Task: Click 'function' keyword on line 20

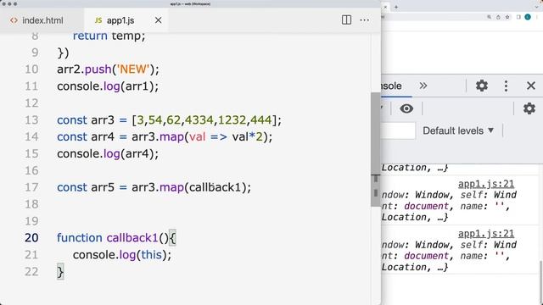Action: click(x=80, y=238)
